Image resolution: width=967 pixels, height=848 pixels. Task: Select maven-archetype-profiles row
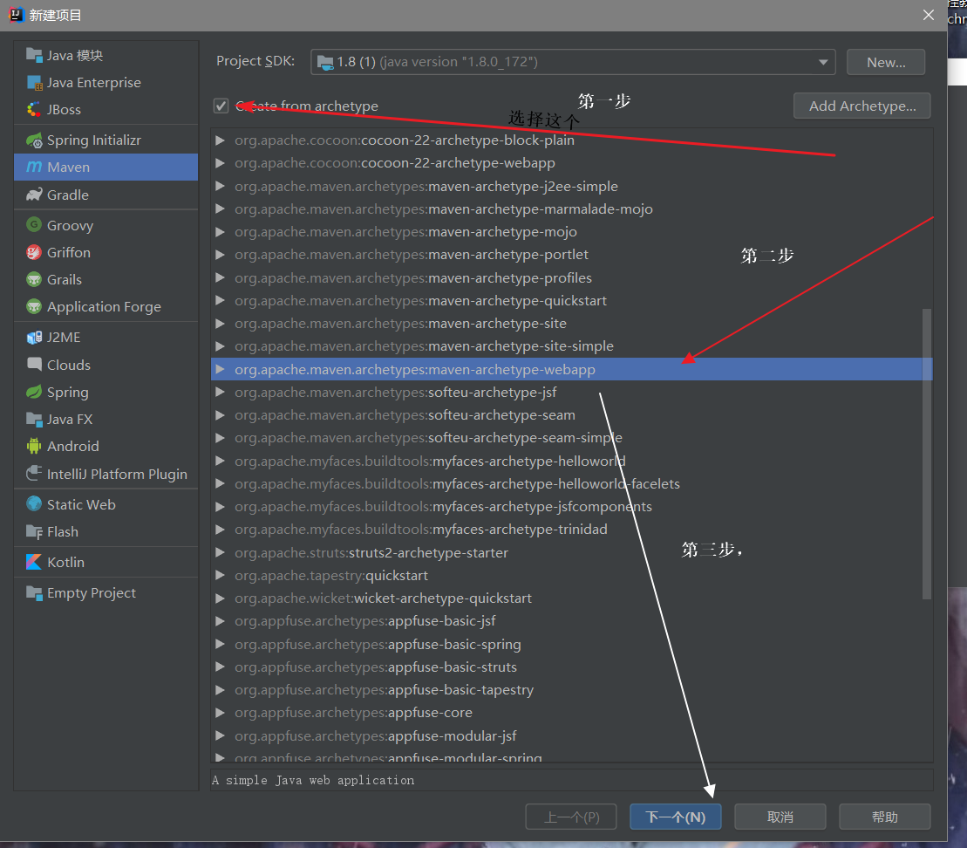[571, 278]
